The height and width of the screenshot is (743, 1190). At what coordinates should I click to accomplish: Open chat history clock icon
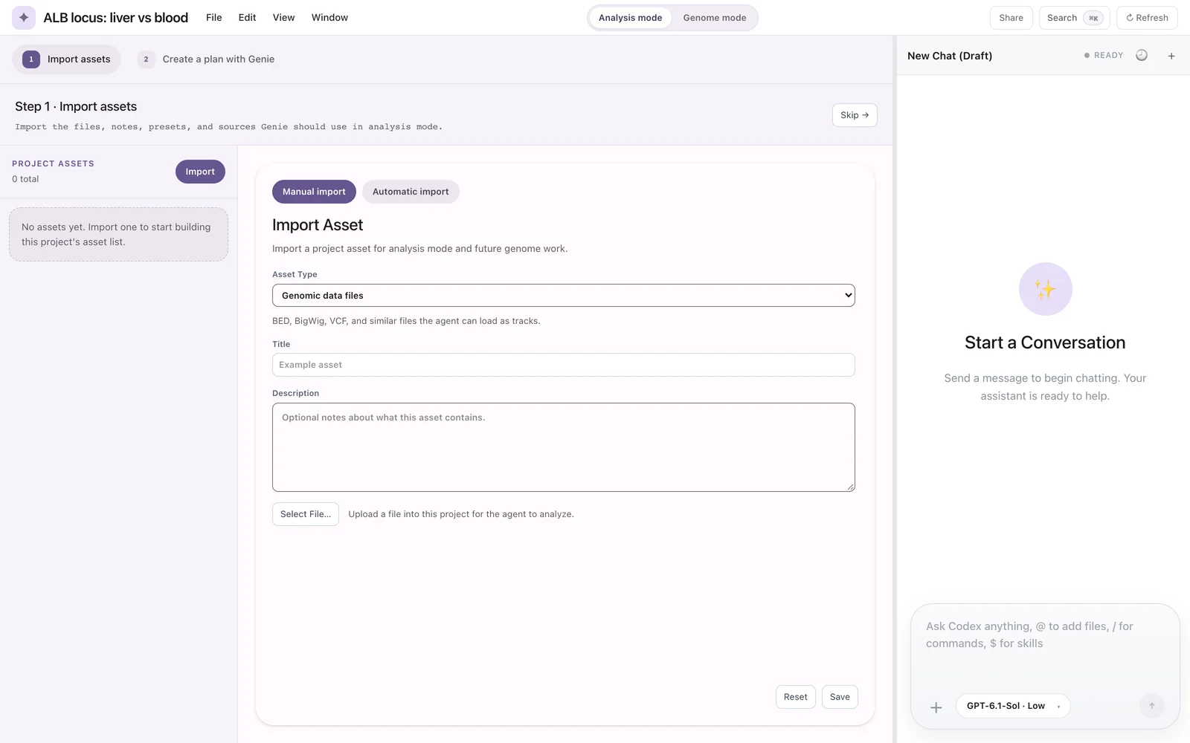click(1142, 56)
